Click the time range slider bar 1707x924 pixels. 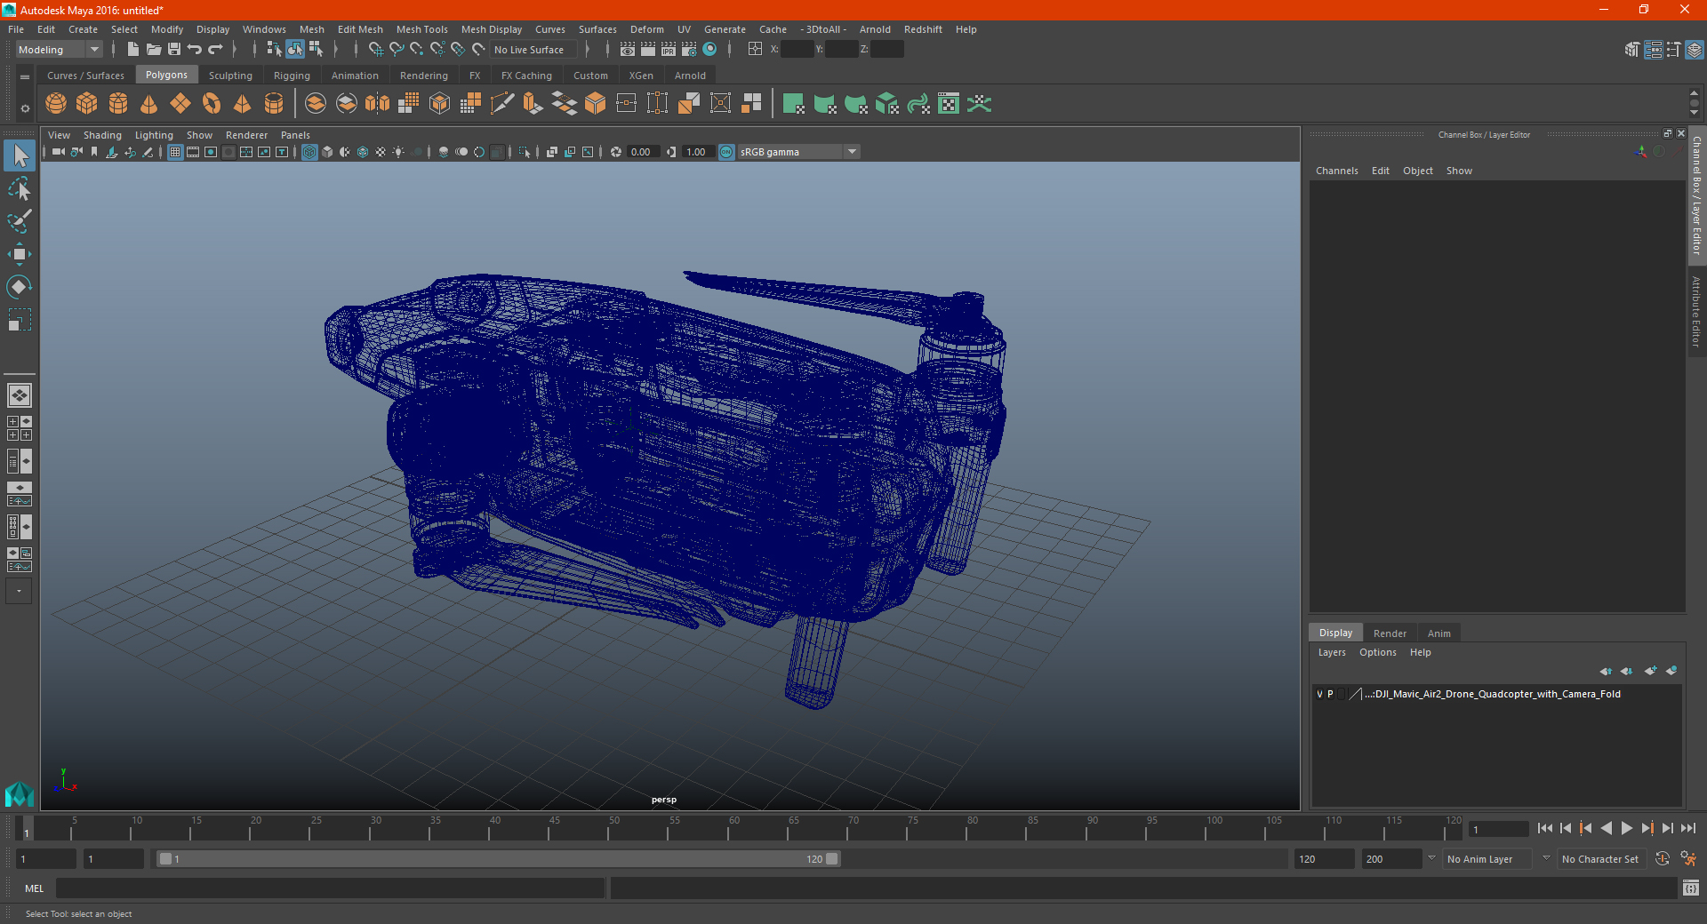(x=498, y=859)
